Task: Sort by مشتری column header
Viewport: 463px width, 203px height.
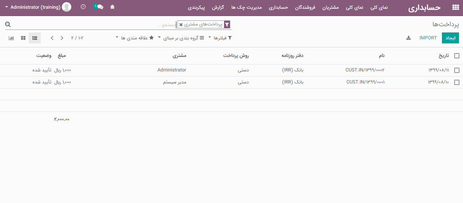Action: click(x=179, y=56)
